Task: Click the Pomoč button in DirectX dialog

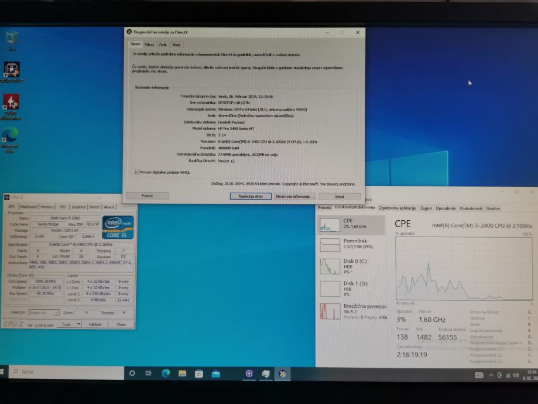Action: (148, 196)
